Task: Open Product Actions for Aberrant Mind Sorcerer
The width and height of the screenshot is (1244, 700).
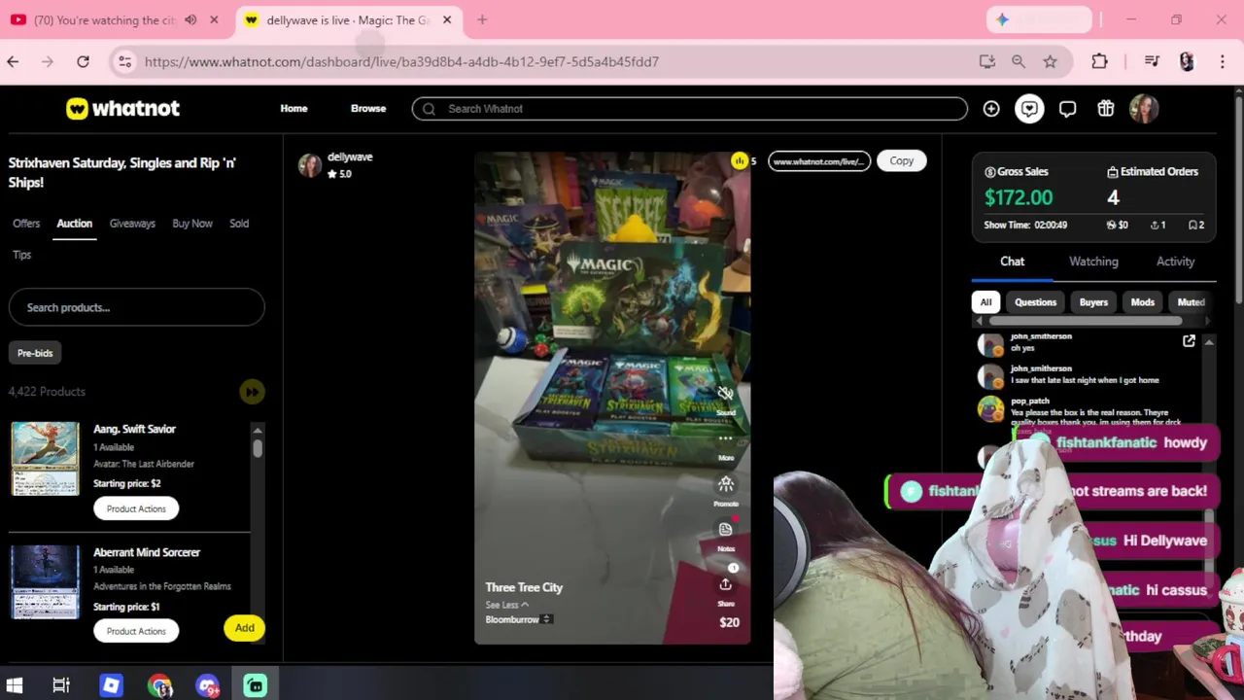Action: (136, 631)
